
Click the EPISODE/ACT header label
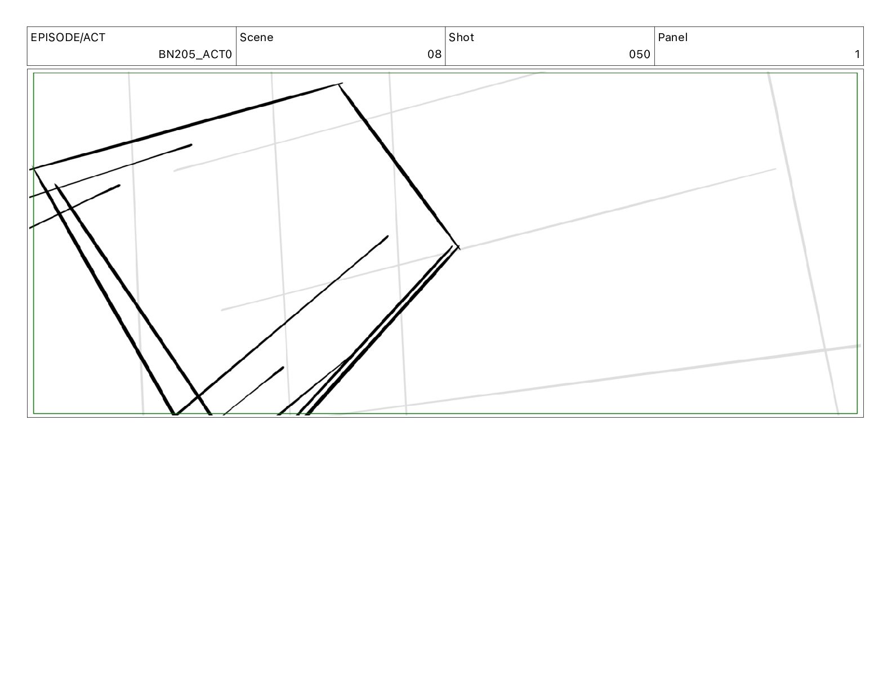[68, 38]
